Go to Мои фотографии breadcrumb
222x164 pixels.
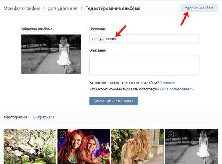[x=22, y=8]
